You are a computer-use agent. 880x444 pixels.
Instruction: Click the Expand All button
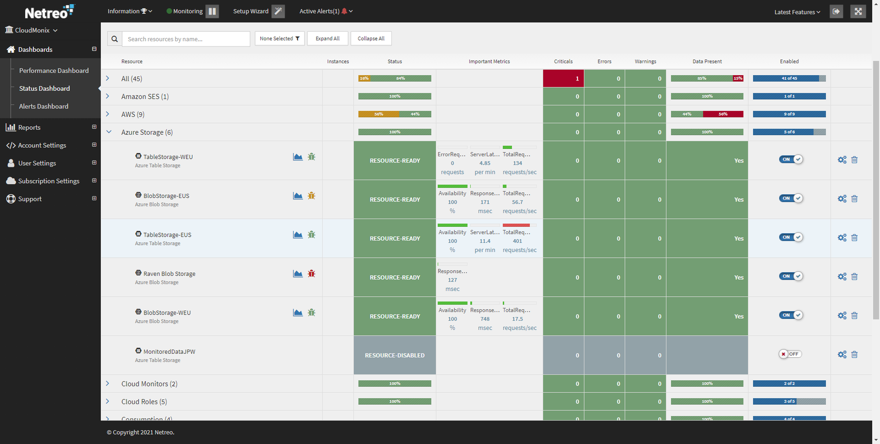[328, 39]
